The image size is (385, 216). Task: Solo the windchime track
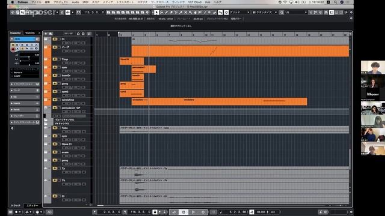point(59,100)
